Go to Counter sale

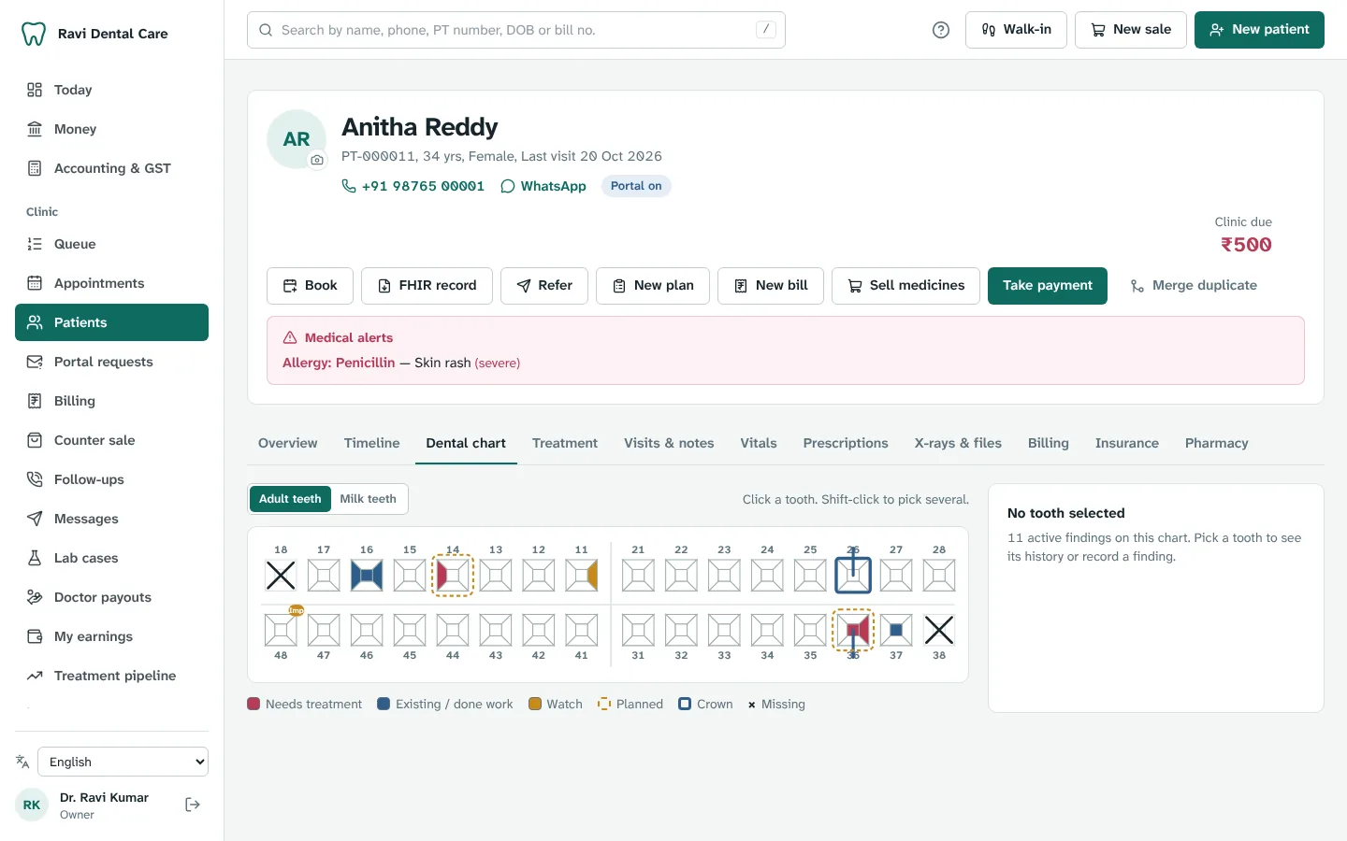(x=111, y=440)
